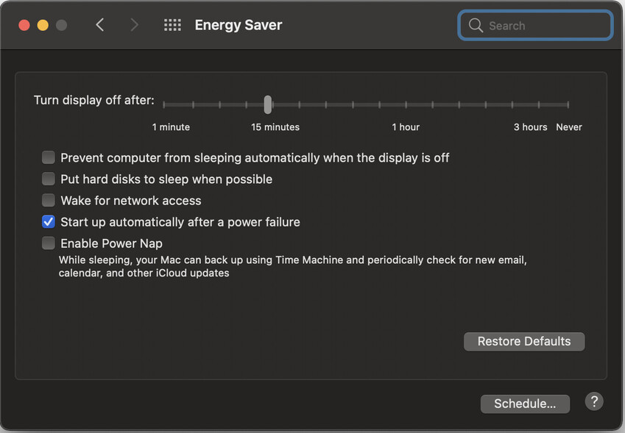625x433 pixels.
Task: Show all preferences via grid icon
Action: click(172, 25)
